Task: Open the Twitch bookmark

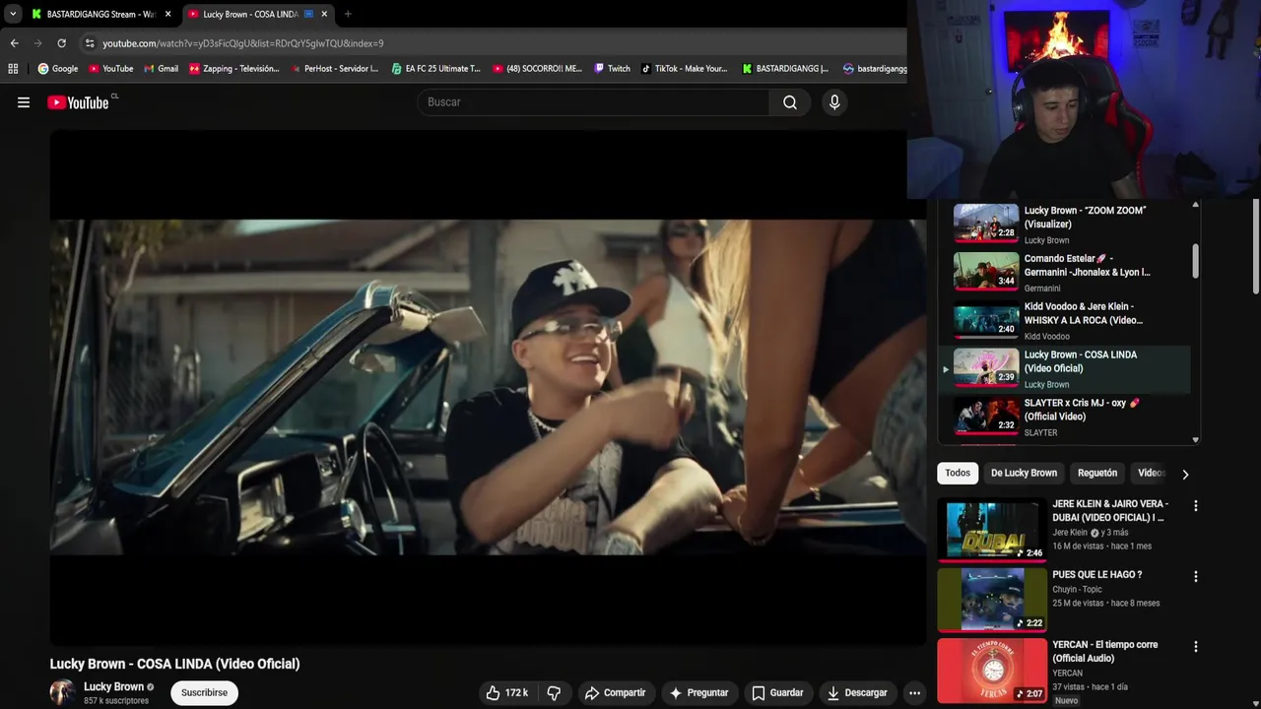Action: 612,69
